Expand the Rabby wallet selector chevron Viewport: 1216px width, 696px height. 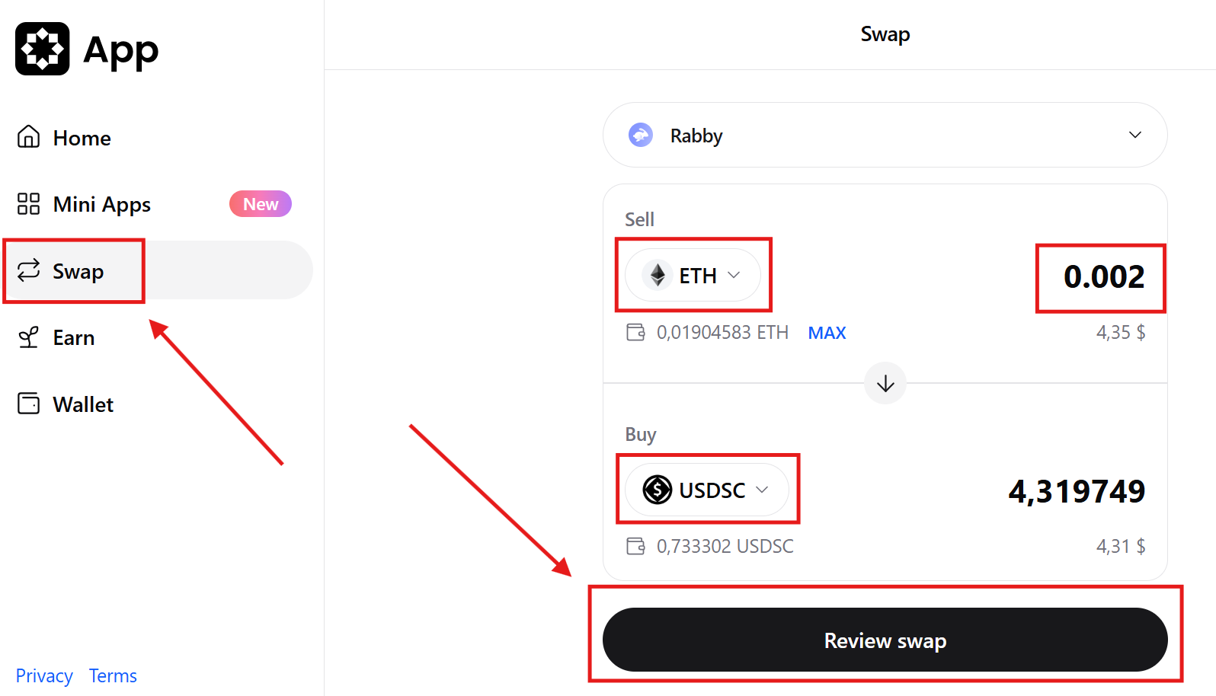pos(1135,135)
